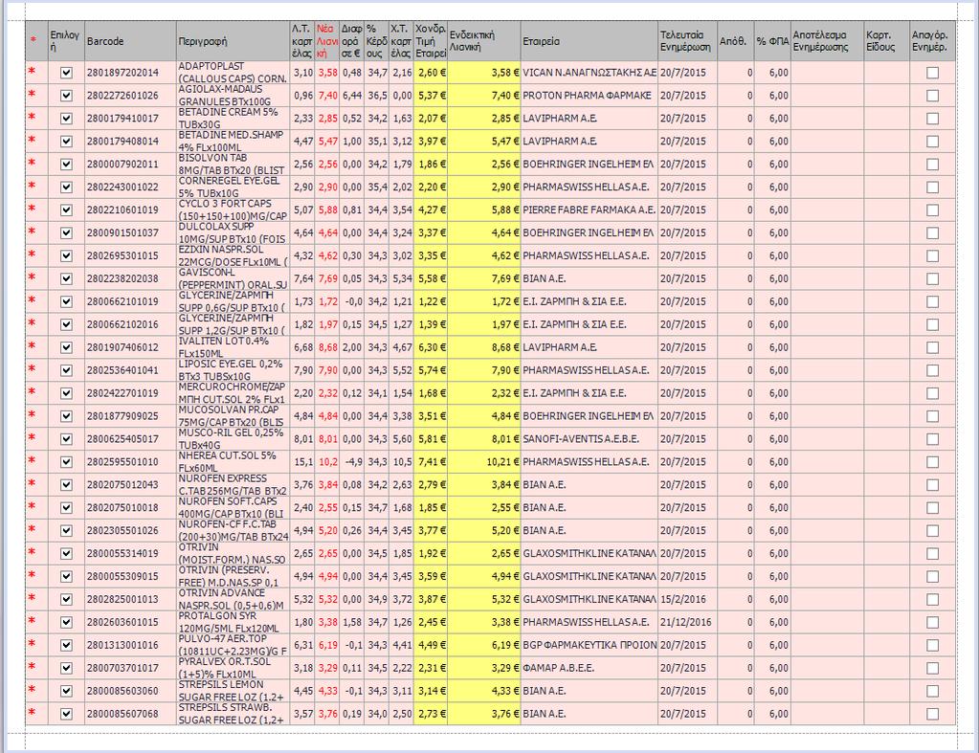
Task: Tick update exclusion box for PULVO-47
Action: point(933,645)
